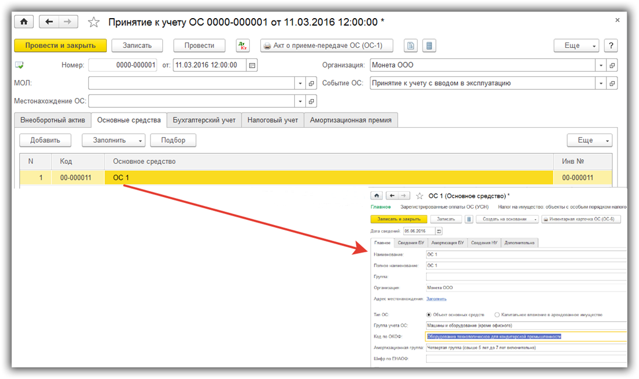
Task: Open the top toolbar Еще menu
Action: click(576, 45)
